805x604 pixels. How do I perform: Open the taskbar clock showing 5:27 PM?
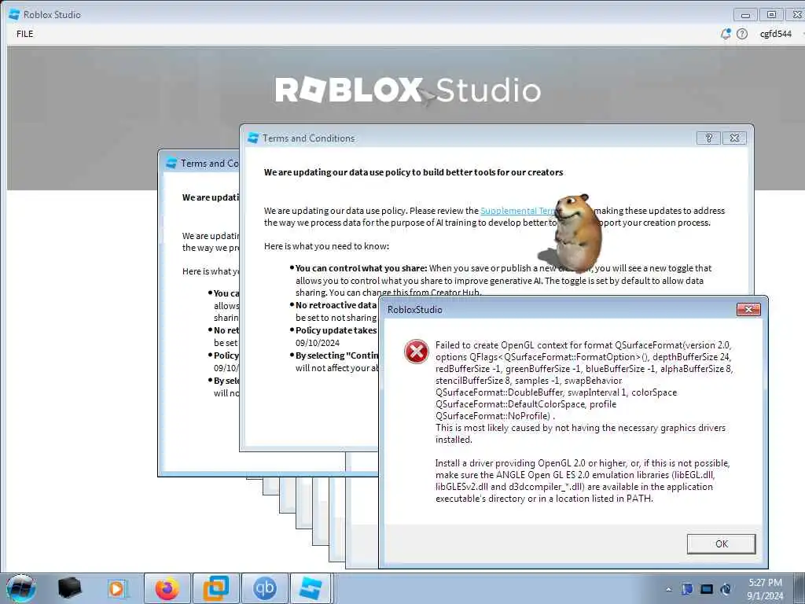click(x=765, y=588)
